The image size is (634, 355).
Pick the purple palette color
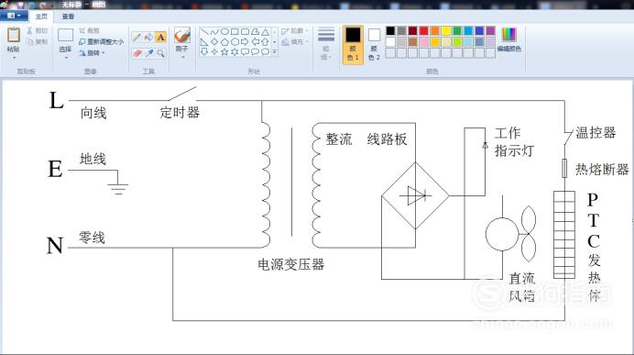[x=490, y=31]
